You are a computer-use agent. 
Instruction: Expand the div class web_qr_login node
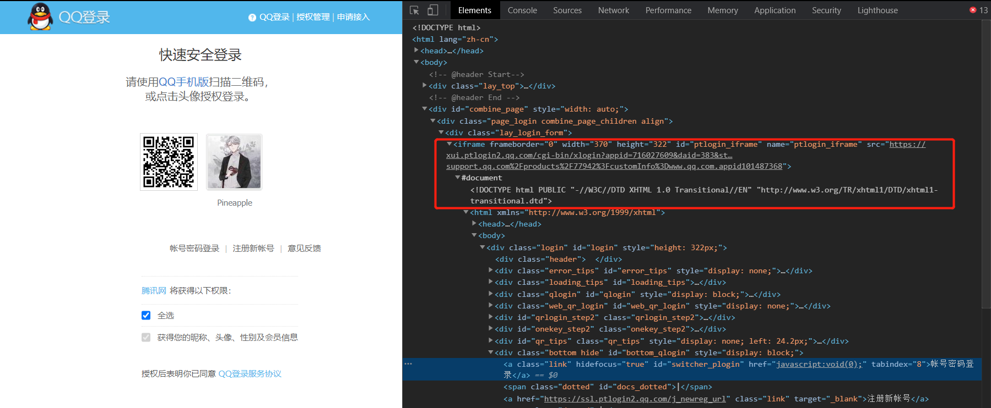pyautogui.click(x=491, y=305)
